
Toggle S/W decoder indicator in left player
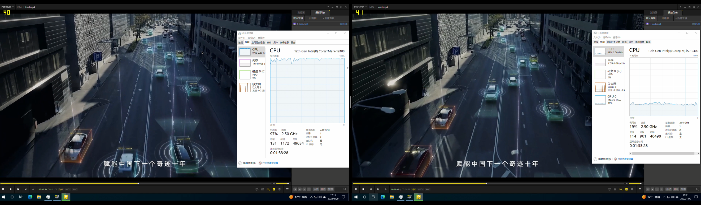click(61, 189)
